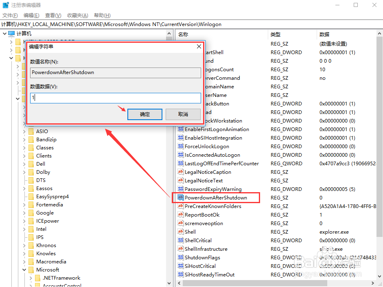Image resolution: width=383 pixels, height=287 pixels.
Task: Click the computer icon beside 计算机
Action: 12,33
